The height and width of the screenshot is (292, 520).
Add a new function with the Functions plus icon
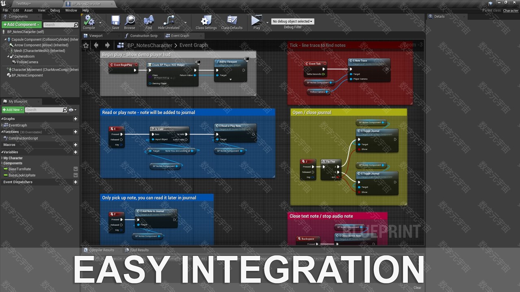click(75, 132)
